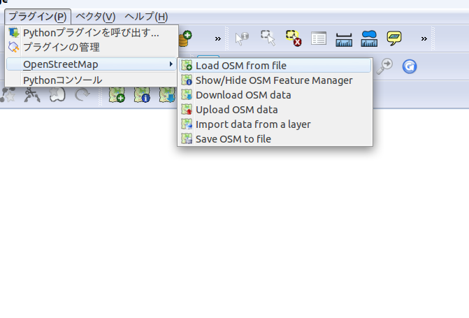This screenshot has height=318, width=469.
Task: Choose Import data from a layer
Action: (x=275, y=124)
